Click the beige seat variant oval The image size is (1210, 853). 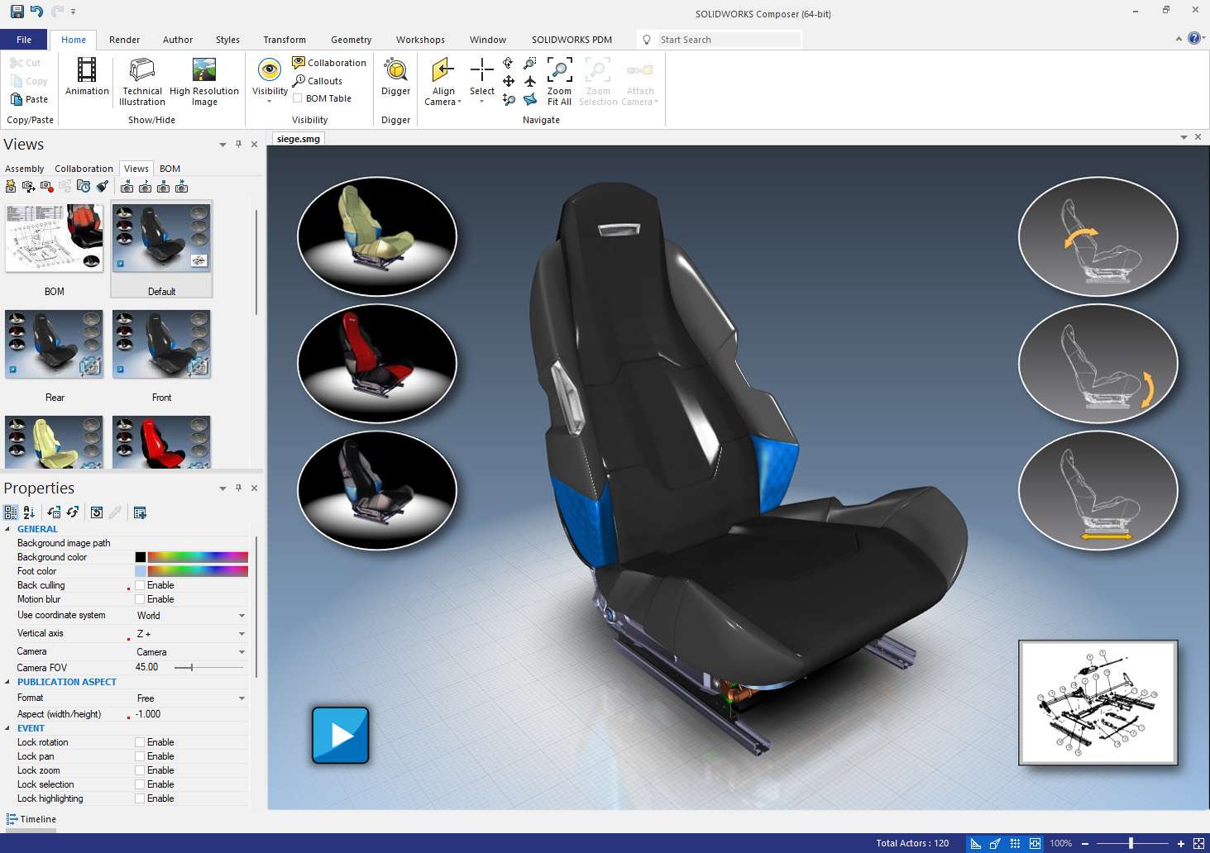(x=377, y=236)
